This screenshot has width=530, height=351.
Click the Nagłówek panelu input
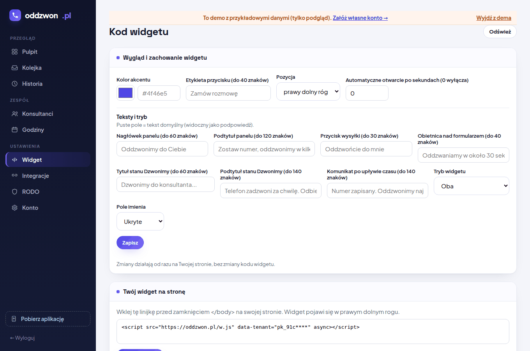[x=162, y=149]
